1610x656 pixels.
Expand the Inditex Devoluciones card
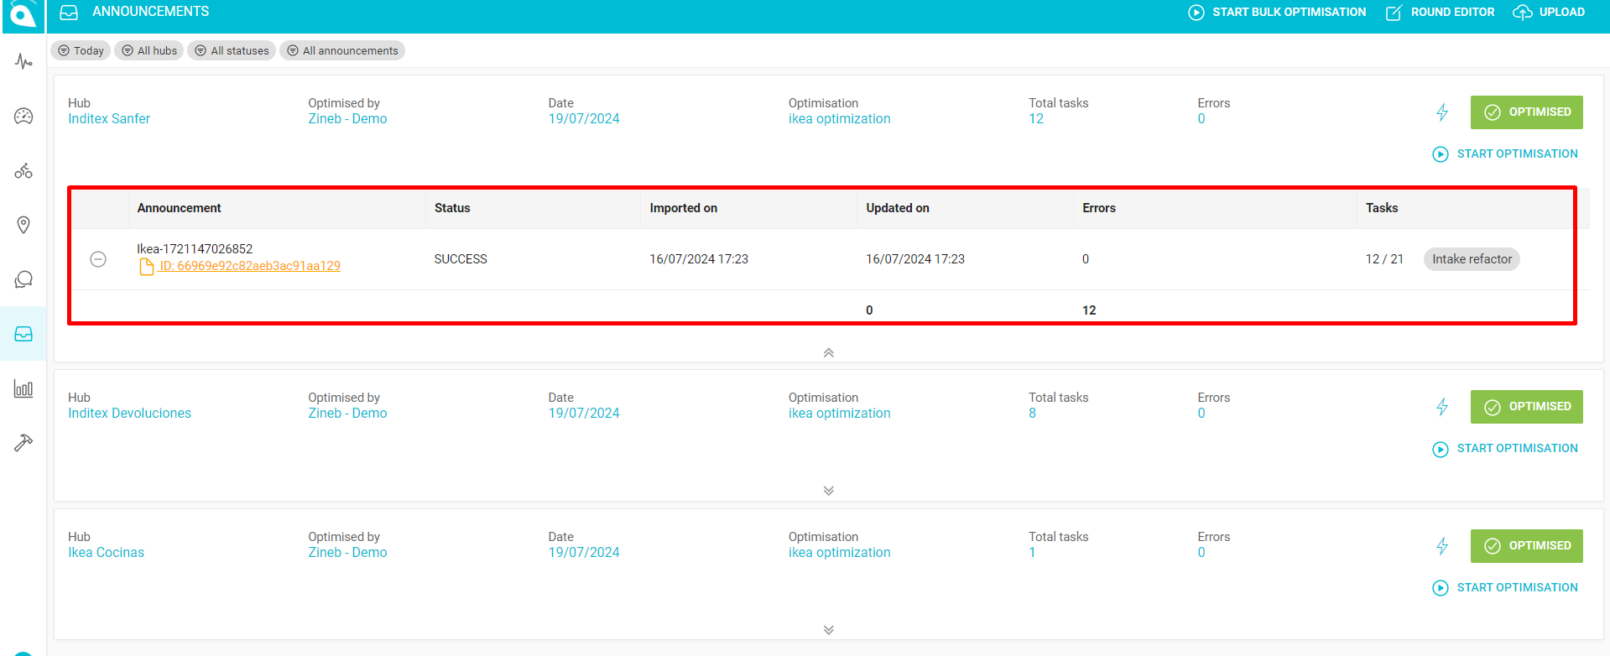[828, 491]
